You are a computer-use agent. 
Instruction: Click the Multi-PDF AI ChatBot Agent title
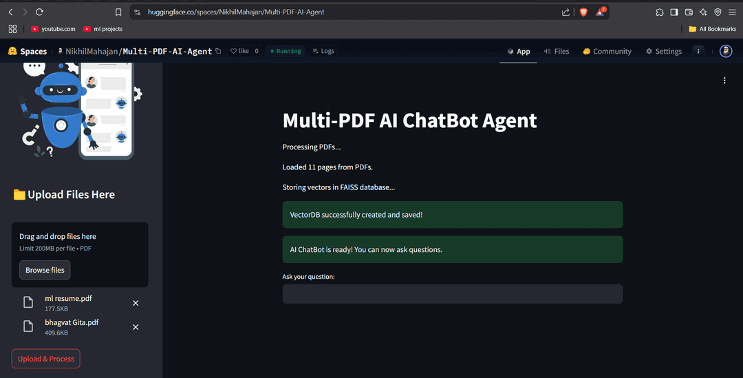(409, 120)
